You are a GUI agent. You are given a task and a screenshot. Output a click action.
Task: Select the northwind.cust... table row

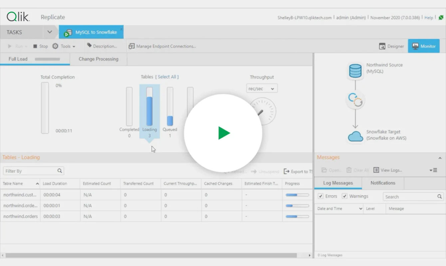point(156,195)
